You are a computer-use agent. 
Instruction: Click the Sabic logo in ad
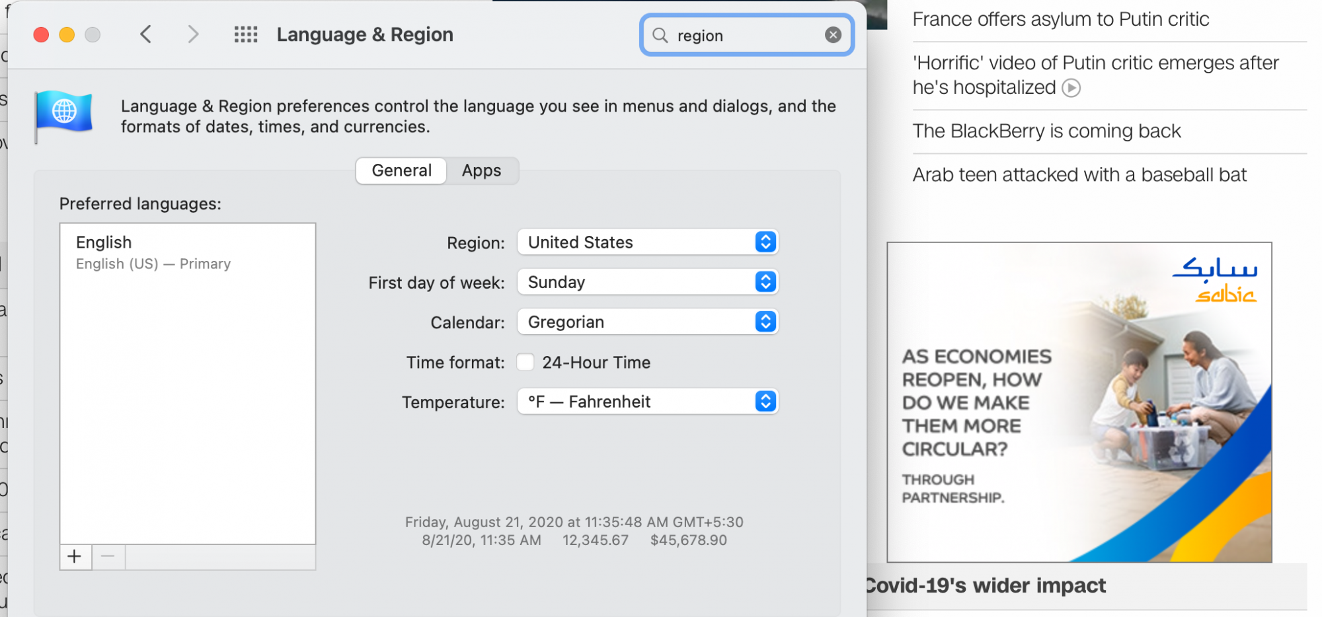tap(1216, 280)
